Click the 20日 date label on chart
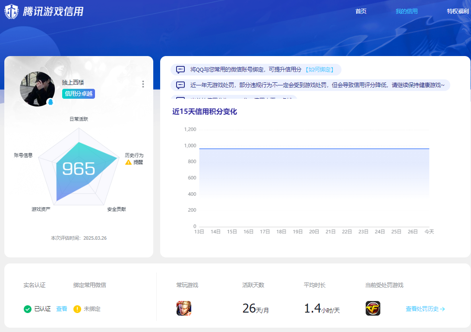This screenshot has height=332, width=471. (x=314, y=232)
